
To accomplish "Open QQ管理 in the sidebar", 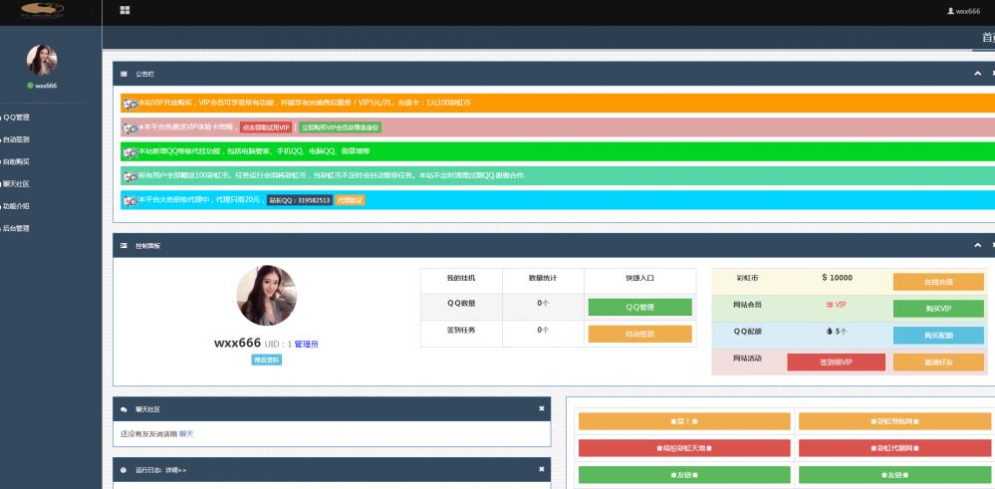I will pyautogui.click(x=16, y=117).
